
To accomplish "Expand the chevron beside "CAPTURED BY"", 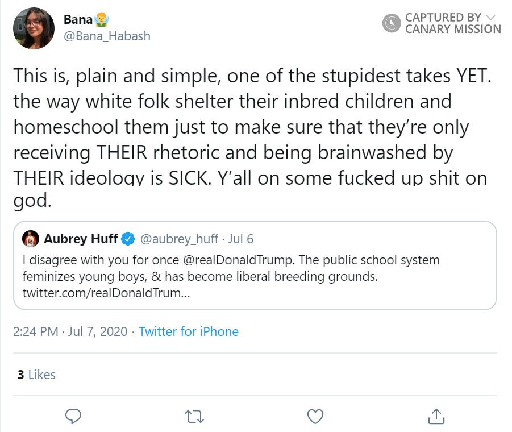I will (491, 17).
